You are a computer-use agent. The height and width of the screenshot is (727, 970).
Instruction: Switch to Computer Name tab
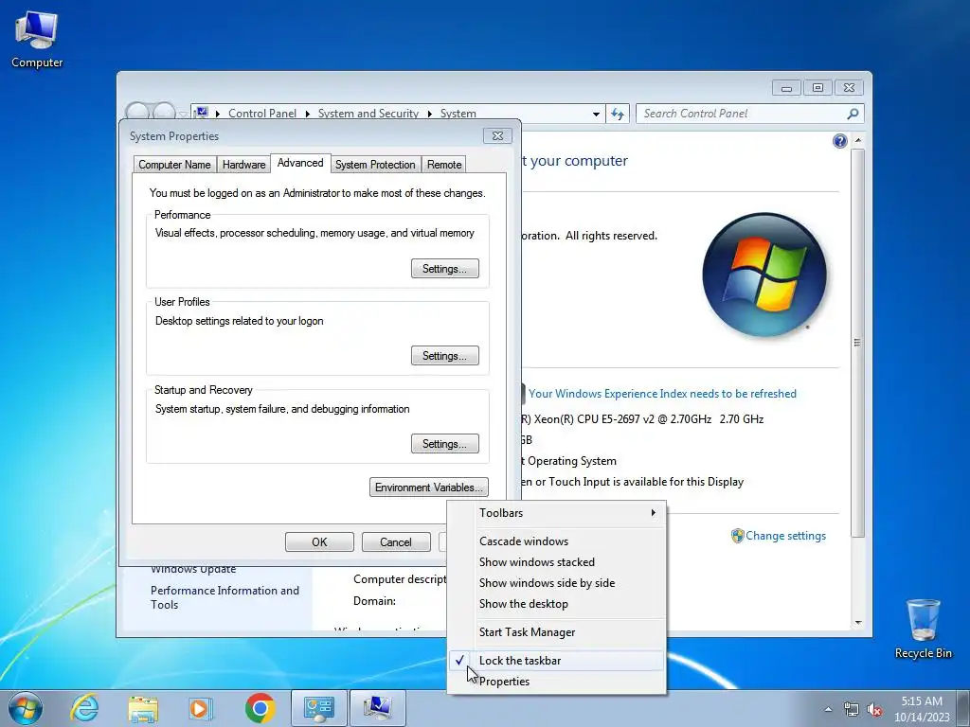[174, 165]
